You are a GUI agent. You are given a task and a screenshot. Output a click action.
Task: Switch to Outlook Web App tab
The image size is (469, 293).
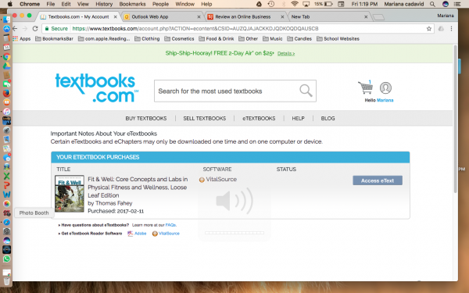(x=162, y=16)
